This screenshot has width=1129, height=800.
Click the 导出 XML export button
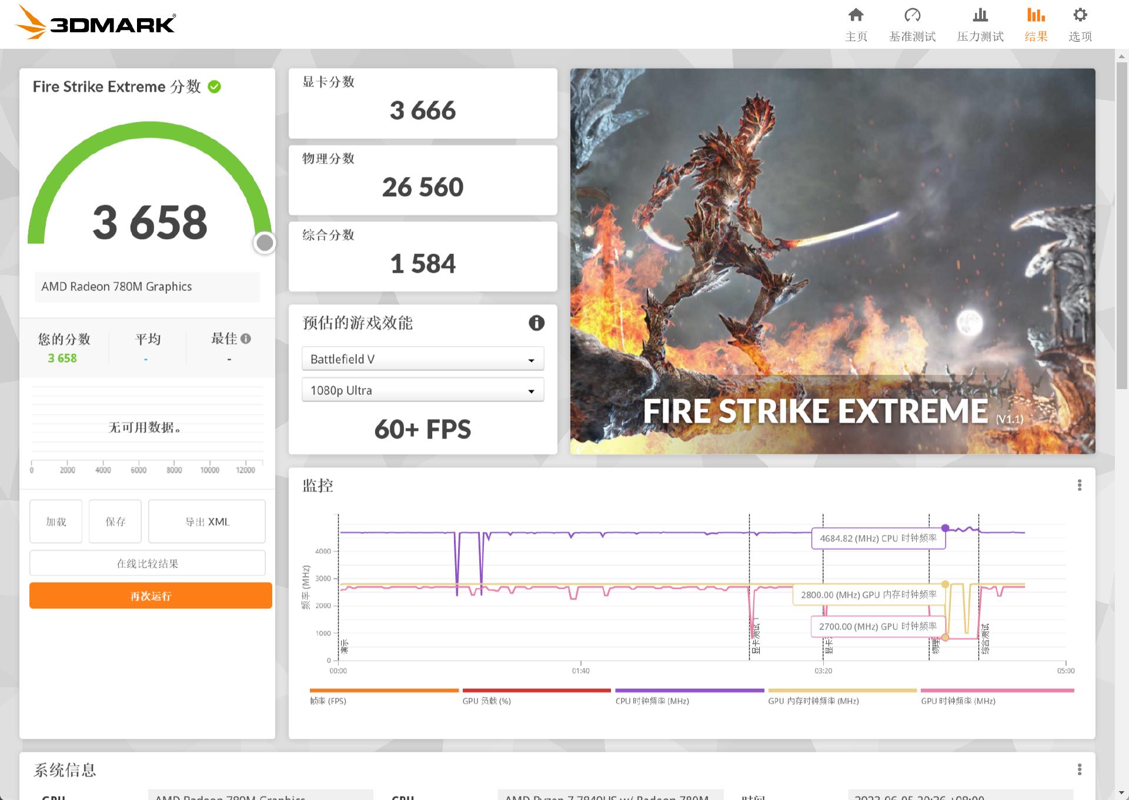[207, 521]
